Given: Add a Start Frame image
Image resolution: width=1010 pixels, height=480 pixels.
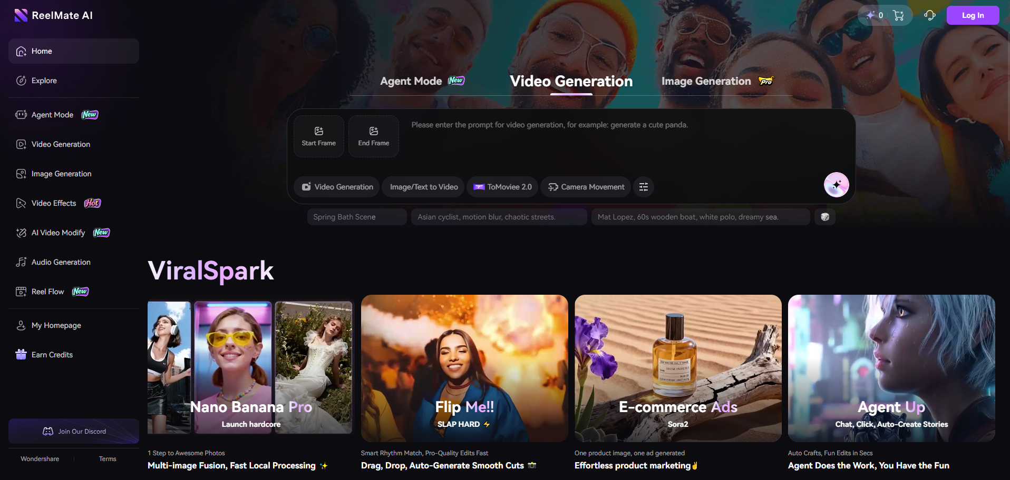Looking at the screenshot, I should [319, 136].
